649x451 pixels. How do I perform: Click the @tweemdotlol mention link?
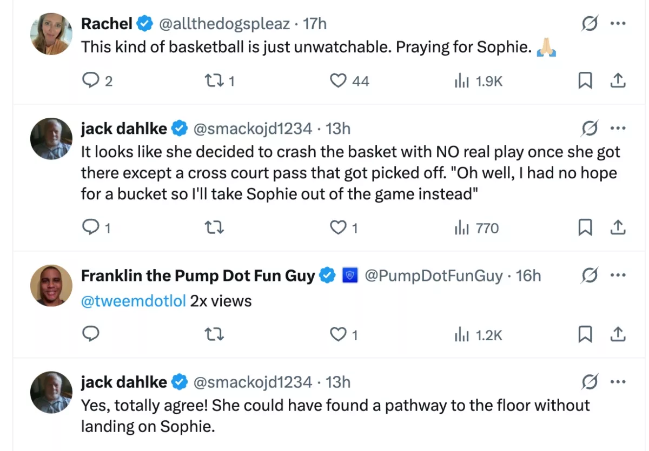133,301
